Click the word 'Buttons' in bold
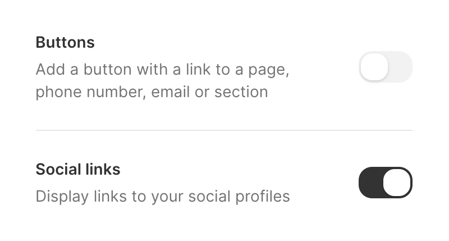Screen dimensions: 449x241 pos(65,42)
